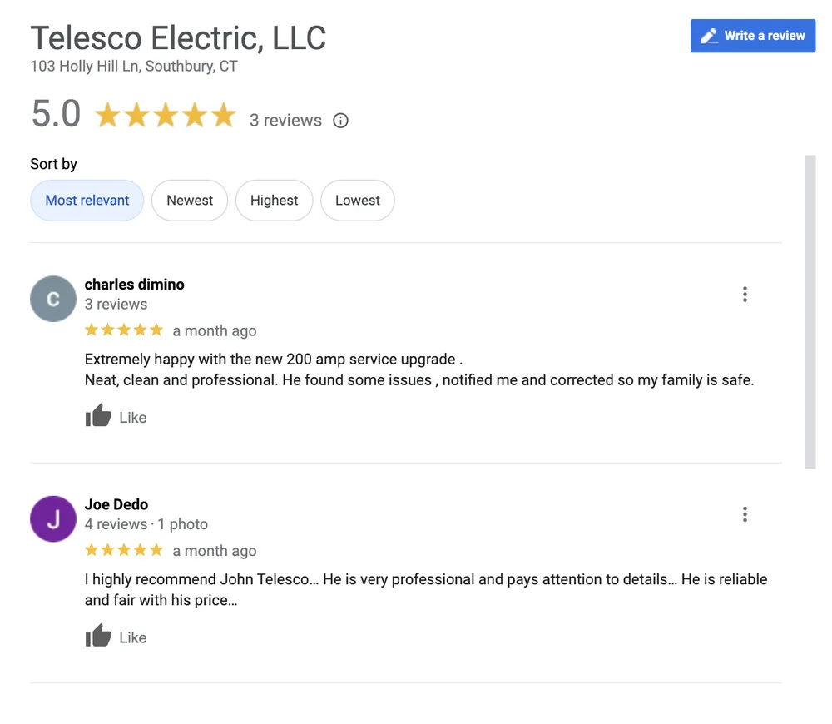The image size is (832, 724).
Task: Open the three-dot menu on Joe Dedo's review
Action: point(745,514)
